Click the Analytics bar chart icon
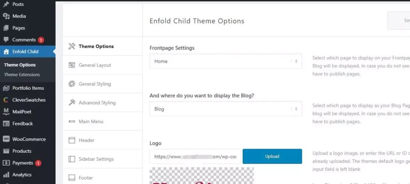The image size is (410, 184). tap(6, 175)
